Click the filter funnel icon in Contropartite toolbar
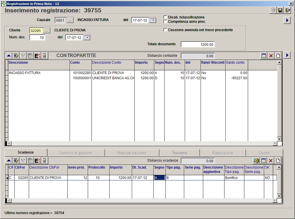Image resolution: width=295 pixels, height=219 pixels. click(23, 56)
